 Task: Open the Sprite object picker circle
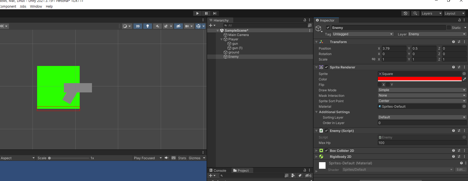point(464,74)
